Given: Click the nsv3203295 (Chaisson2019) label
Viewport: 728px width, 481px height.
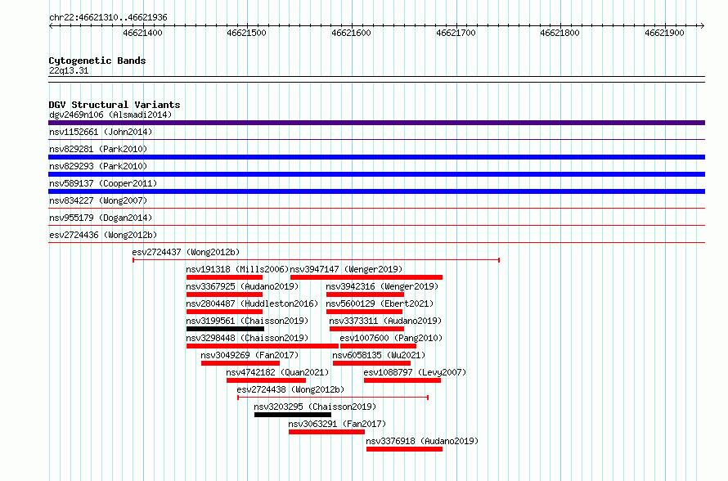Looking at the screenshot, I should 315,407.
